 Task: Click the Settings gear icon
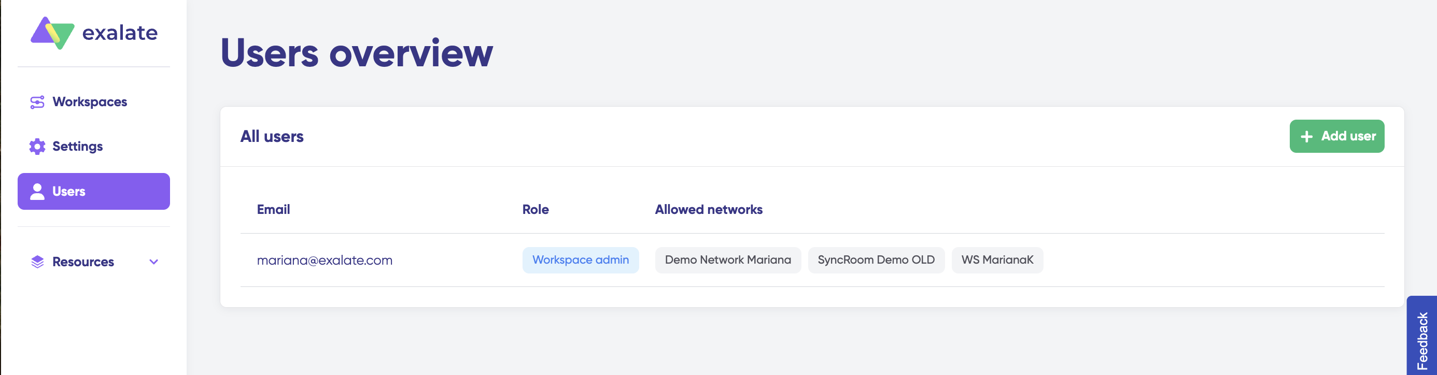click(37, 147)
